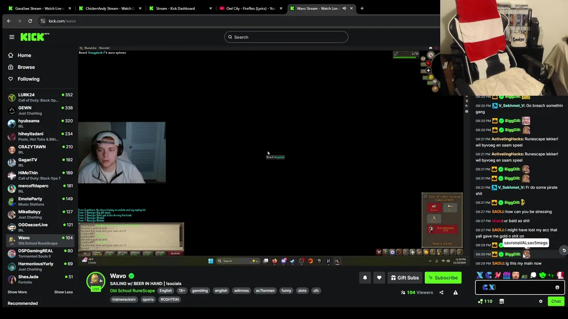Click the ROSHTEIN tag

170,300
